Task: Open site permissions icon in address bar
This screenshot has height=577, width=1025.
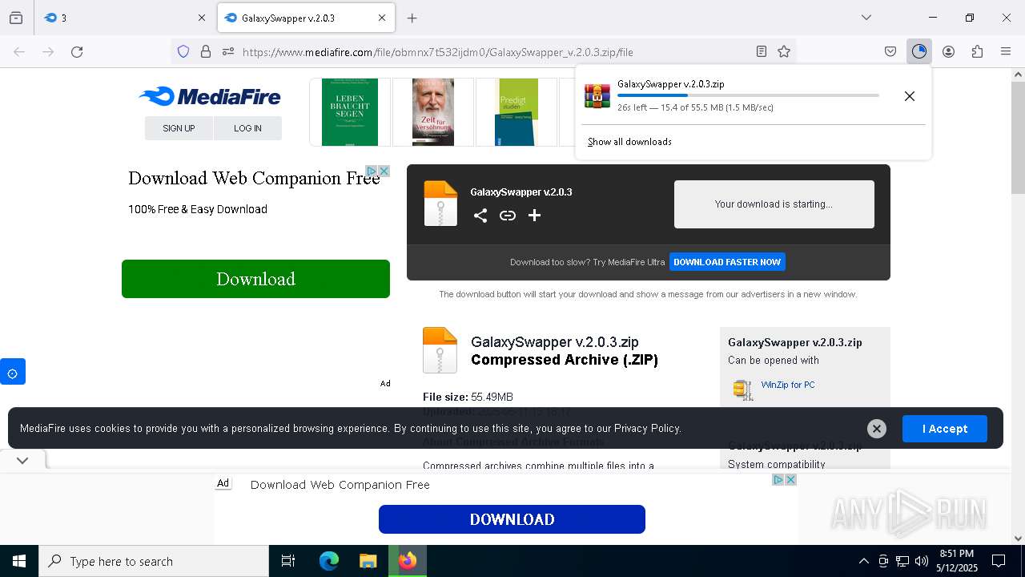Action: (x=228, y=51)
